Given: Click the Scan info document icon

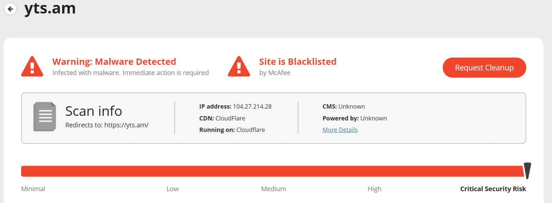Looking at the screenshot, I should [x=45, y=117].
